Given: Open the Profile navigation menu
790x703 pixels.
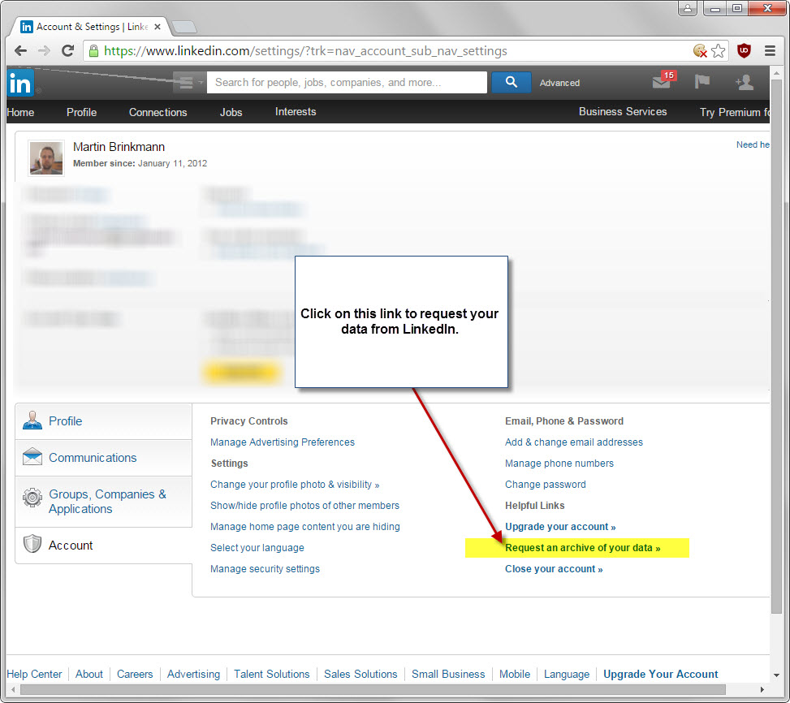Looking at the screenshot, I should 82,112.
